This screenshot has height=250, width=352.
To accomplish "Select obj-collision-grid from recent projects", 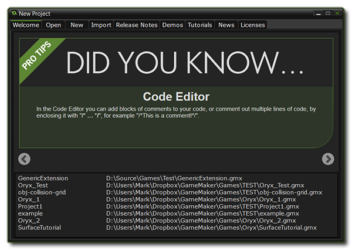I will coord(43,192).
